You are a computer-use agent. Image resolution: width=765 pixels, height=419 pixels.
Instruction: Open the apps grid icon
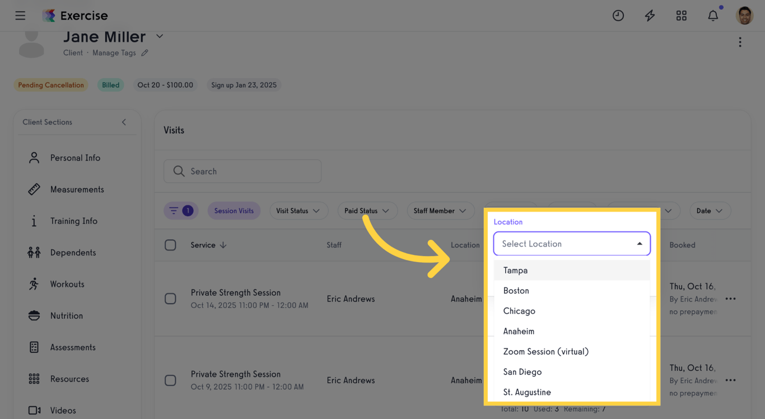pyautogui.click(x=682, y=16)
